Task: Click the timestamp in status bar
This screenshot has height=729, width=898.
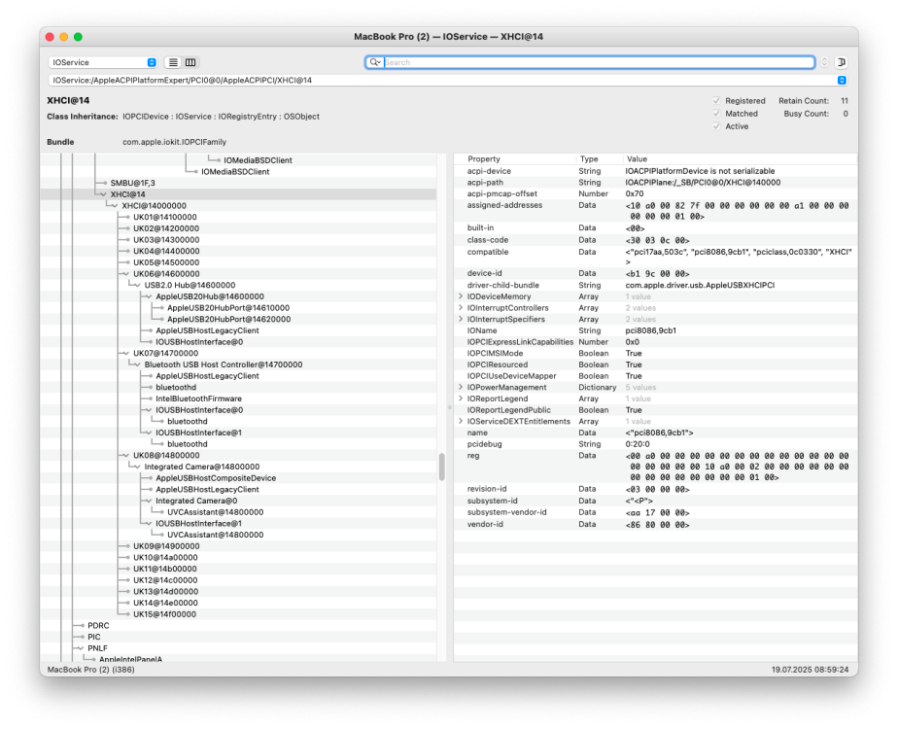Action: (810, 670)
